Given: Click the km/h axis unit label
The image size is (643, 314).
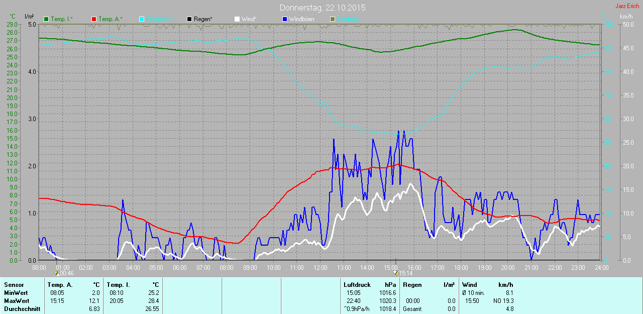Looking at the screenshot, I should pos(626,17).
